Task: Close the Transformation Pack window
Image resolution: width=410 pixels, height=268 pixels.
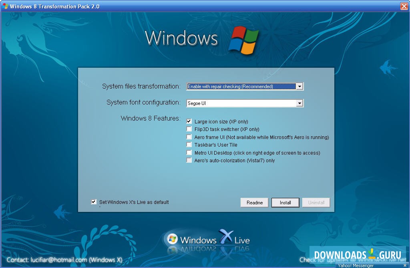Action: [x=404, y=6]
